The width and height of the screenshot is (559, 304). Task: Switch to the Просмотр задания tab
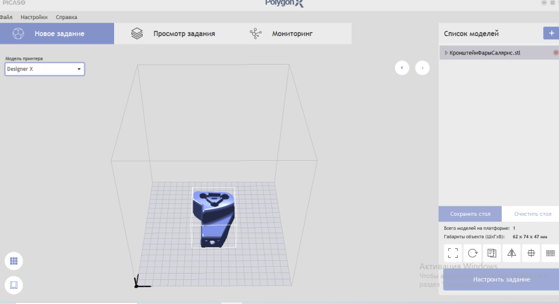(x=173, y=34)
